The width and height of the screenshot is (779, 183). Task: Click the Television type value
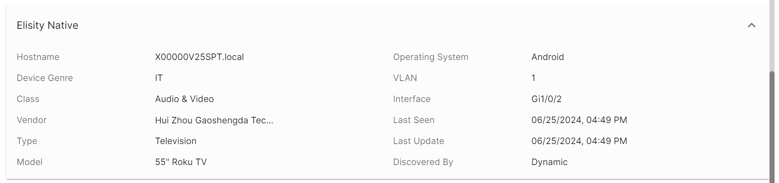(x=176, y=141)
